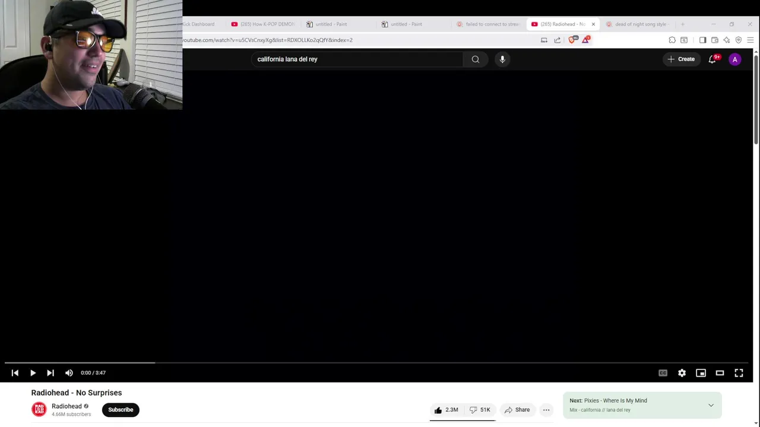Click the Brave Shields lion icon

tap(572, 40)
